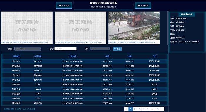Go to page 5 in pagination
The height and width of the screenshot is (112, 206).
148,109
